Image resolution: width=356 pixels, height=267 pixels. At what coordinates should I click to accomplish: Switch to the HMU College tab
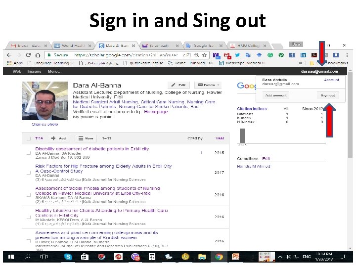click(x=248, y=45)
